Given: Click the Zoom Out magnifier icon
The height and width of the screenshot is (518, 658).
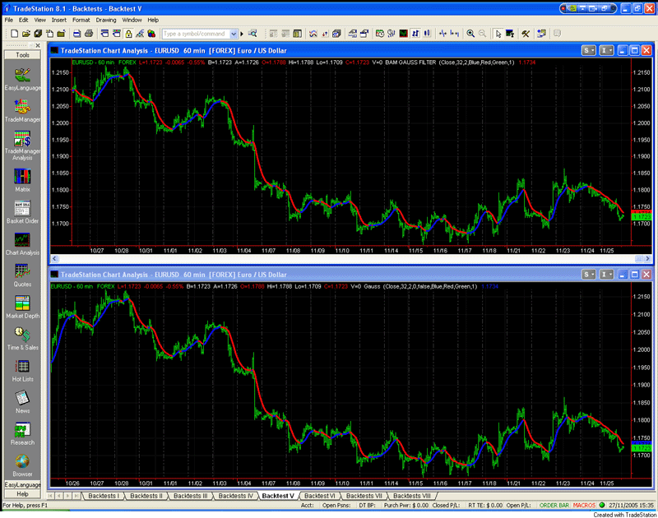Looking at the screenshot, I should [x=483, y=34].
